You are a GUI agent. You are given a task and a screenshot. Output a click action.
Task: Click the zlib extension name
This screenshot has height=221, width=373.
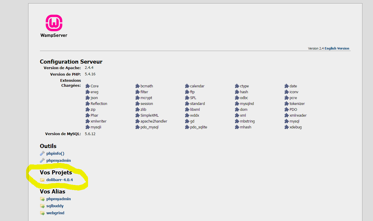click(143, 109)
